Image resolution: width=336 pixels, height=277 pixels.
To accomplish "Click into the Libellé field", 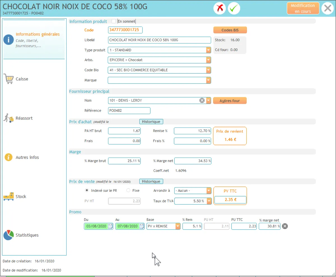I will point(159,40).
